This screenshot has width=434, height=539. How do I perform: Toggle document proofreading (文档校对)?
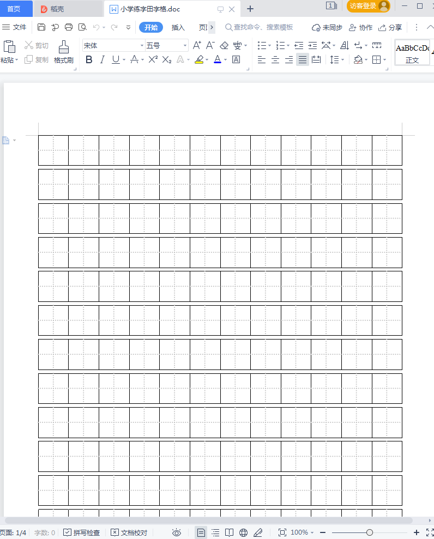129,532
